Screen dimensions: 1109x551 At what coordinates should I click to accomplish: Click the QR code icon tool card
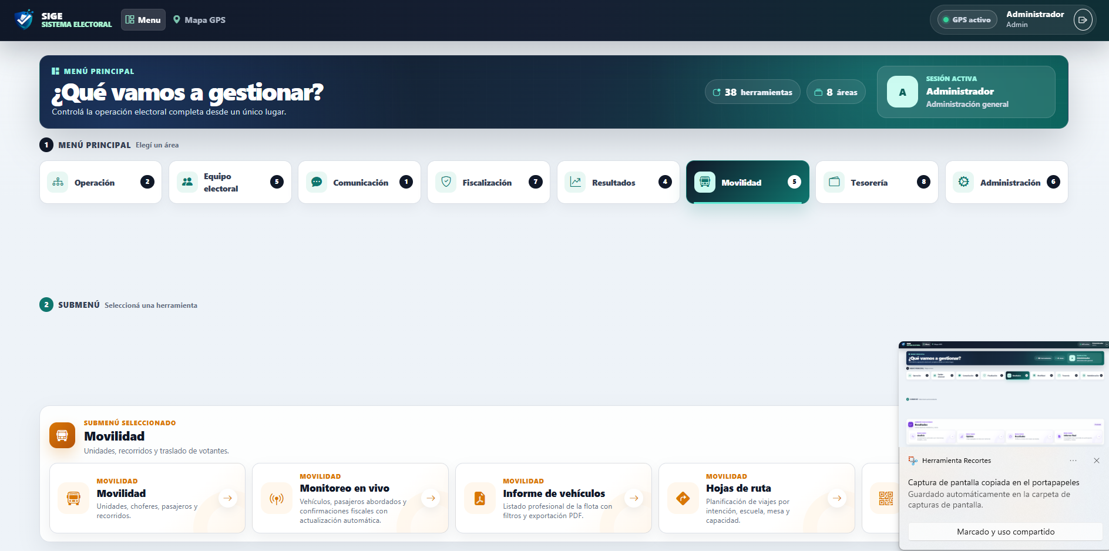pos(886,499)
